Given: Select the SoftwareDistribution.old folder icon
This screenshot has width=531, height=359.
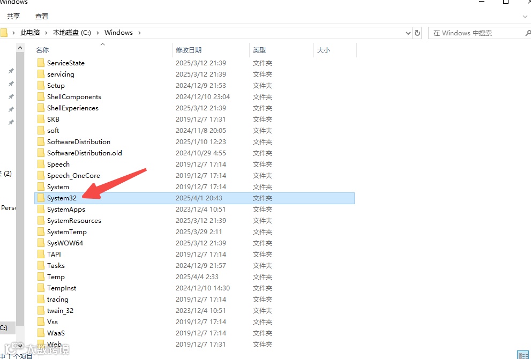Looking at the screenshot, I should [41, 153].
